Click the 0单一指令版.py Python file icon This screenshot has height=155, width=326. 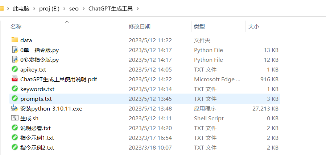tap(15, 50)
